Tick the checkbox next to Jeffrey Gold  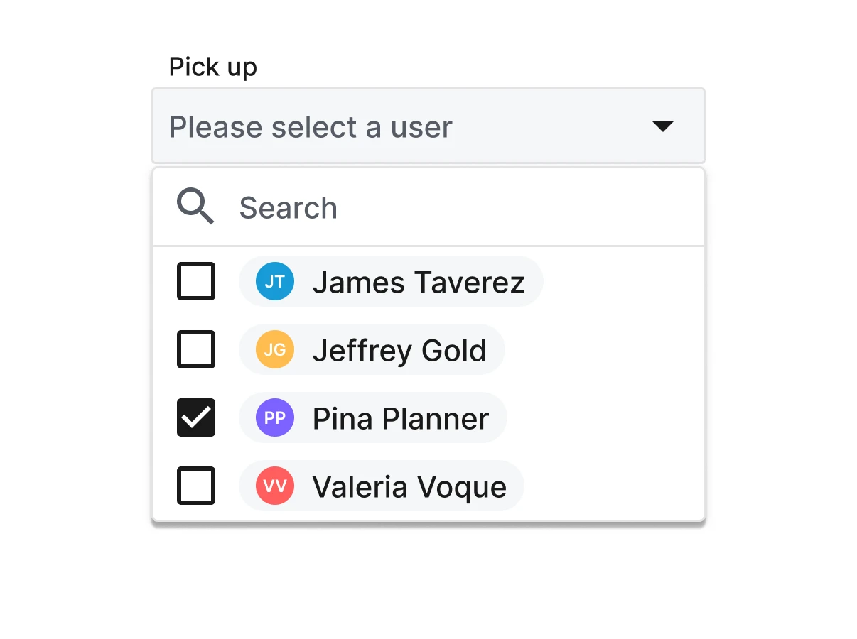196,349
